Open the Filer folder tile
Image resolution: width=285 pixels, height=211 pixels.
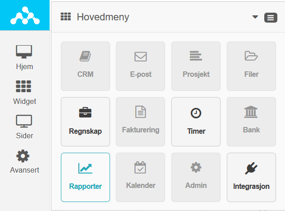pos(251,66)
